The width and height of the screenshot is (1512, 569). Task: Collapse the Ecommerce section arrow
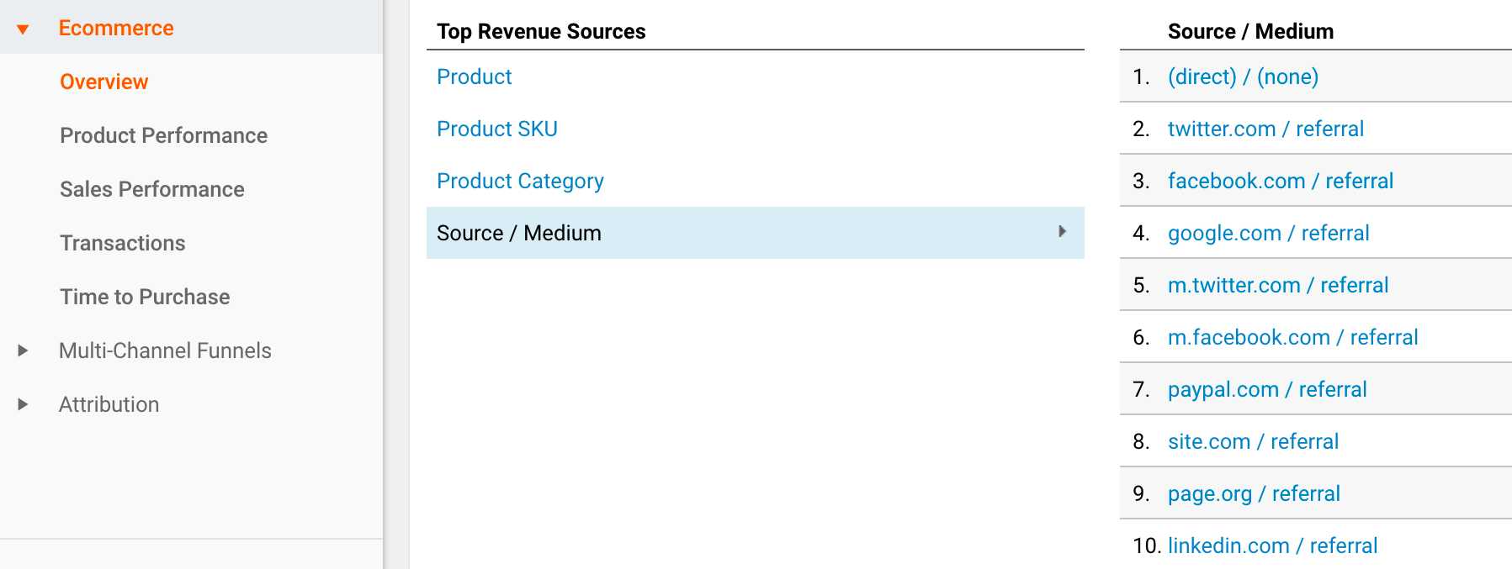click(23, 29)
